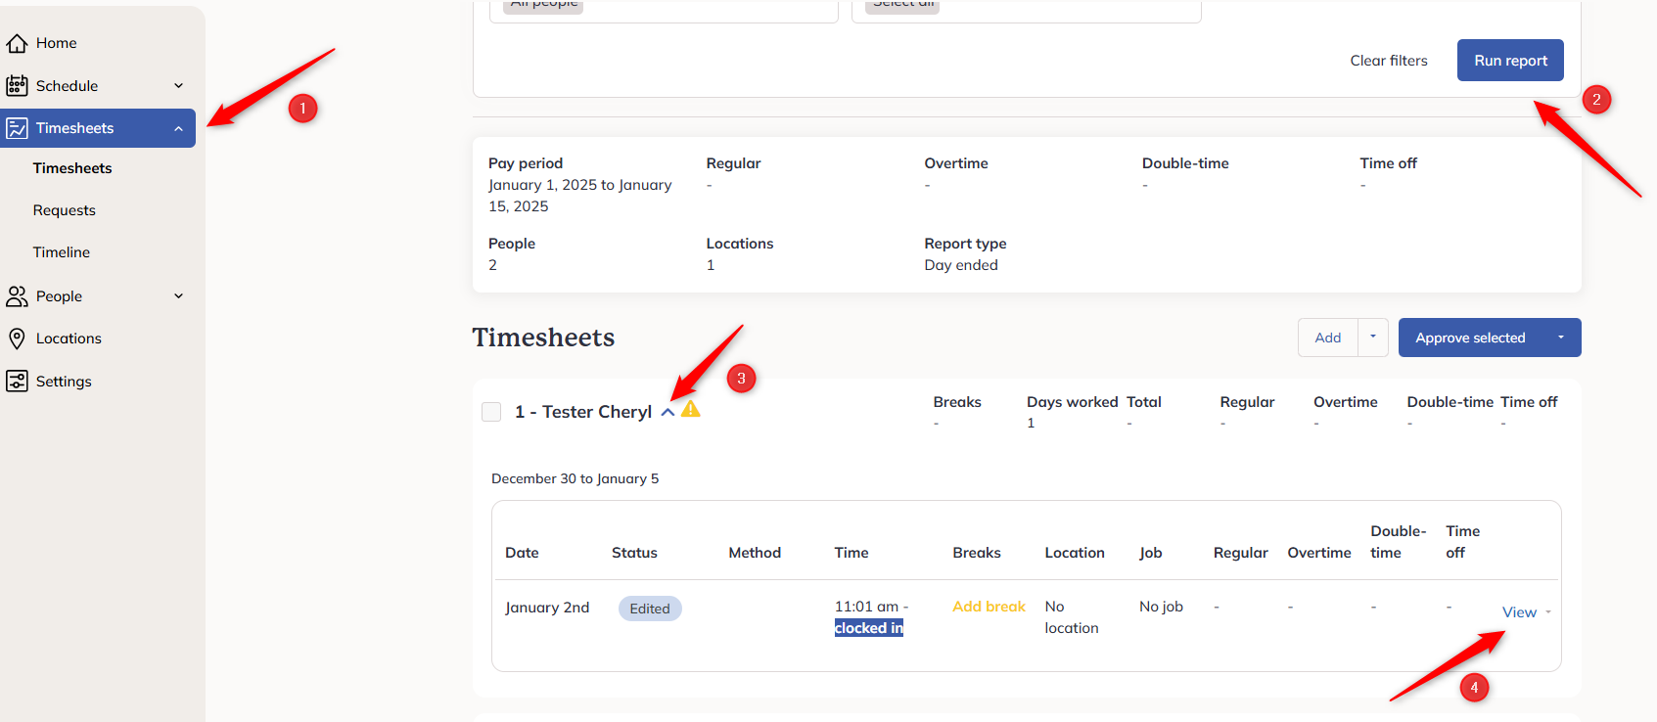Tick the checkbox next to 1 - Tester Cheryl
This screenshot has width=1657, height=722.
[x=491, y=412]
